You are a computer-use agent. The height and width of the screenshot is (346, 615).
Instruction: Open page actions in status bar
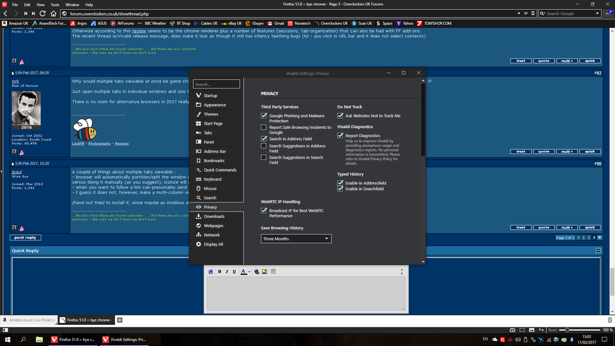pos(541,330)
